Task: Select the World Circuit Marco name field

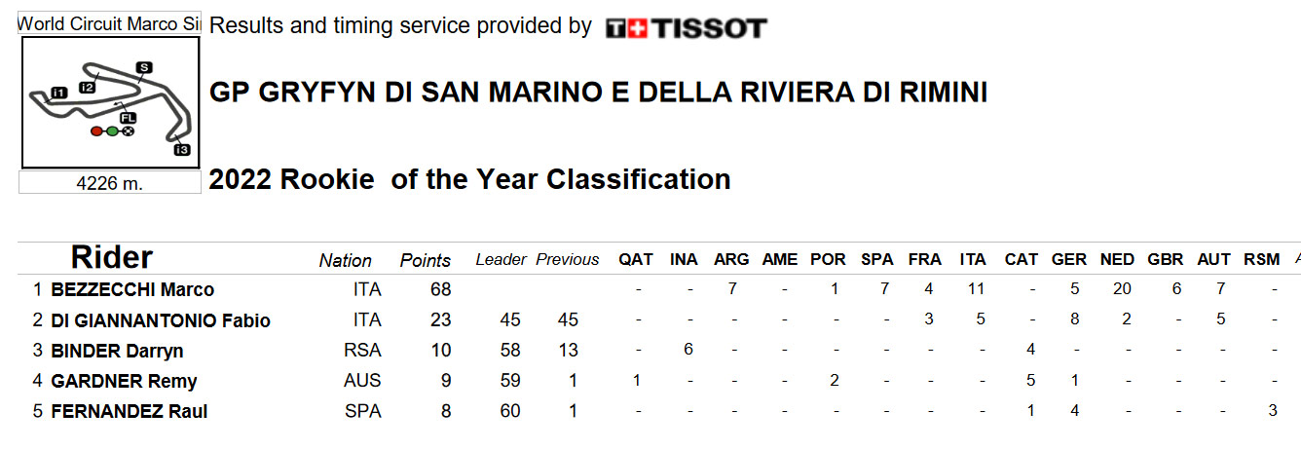Action: pyautogui.click(x=110, y=24)
